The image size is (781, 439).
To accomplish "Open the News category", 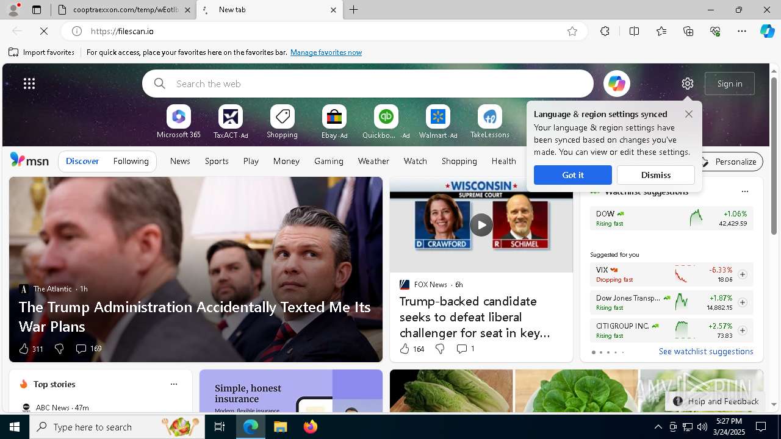I will [180, 161].
